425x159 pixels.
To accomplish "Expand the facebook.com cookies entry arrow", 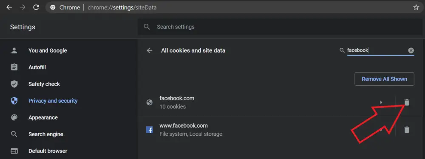I will [x=381, y=103].
